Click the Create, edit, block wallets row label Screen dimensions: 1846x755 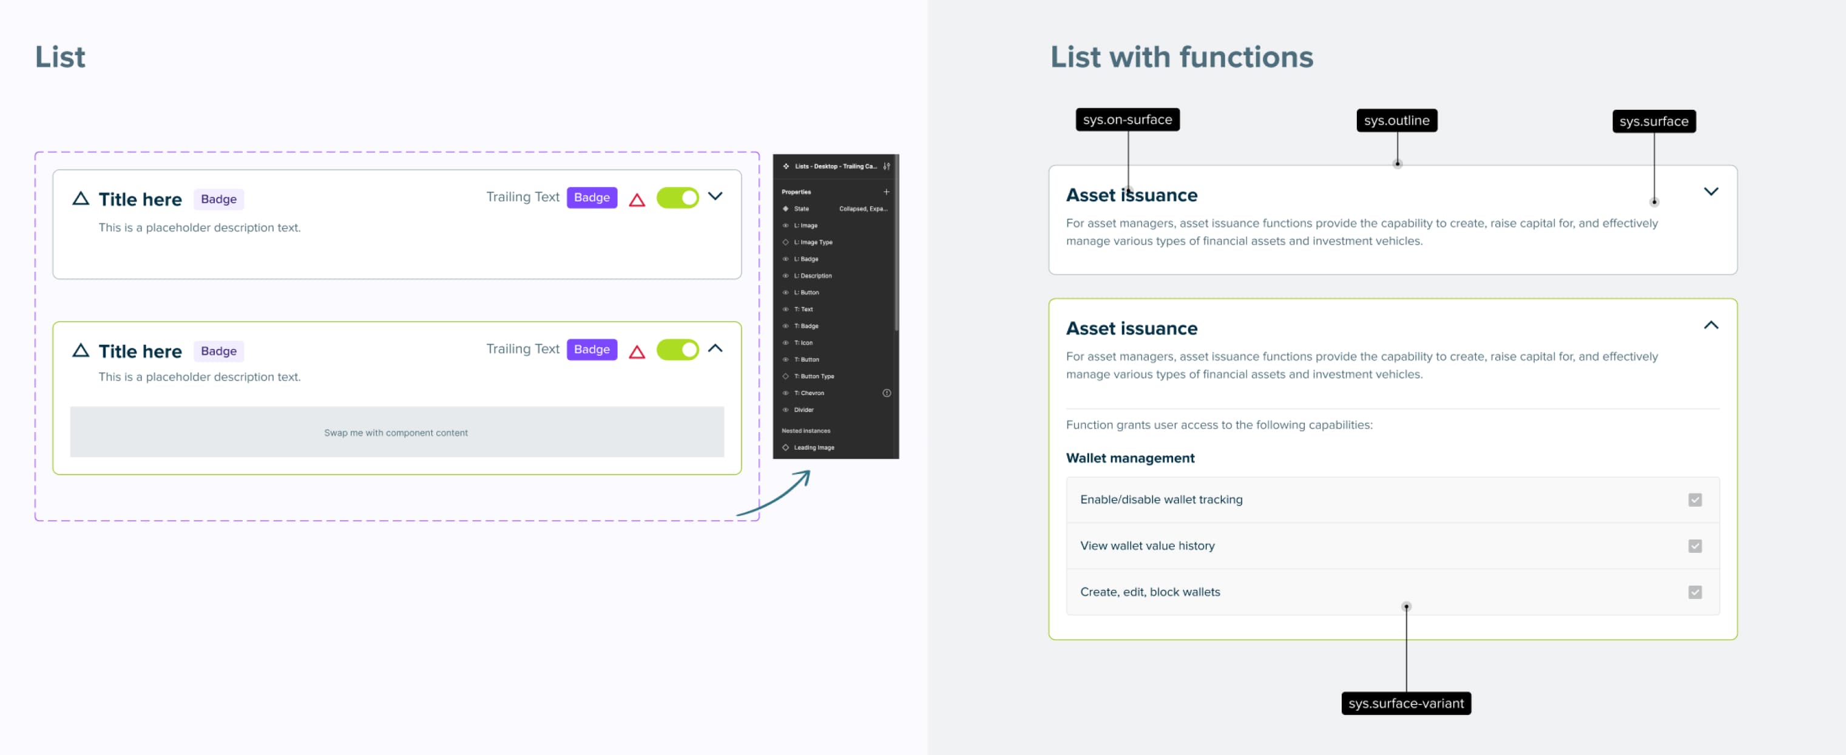[x=1150, y=592]
